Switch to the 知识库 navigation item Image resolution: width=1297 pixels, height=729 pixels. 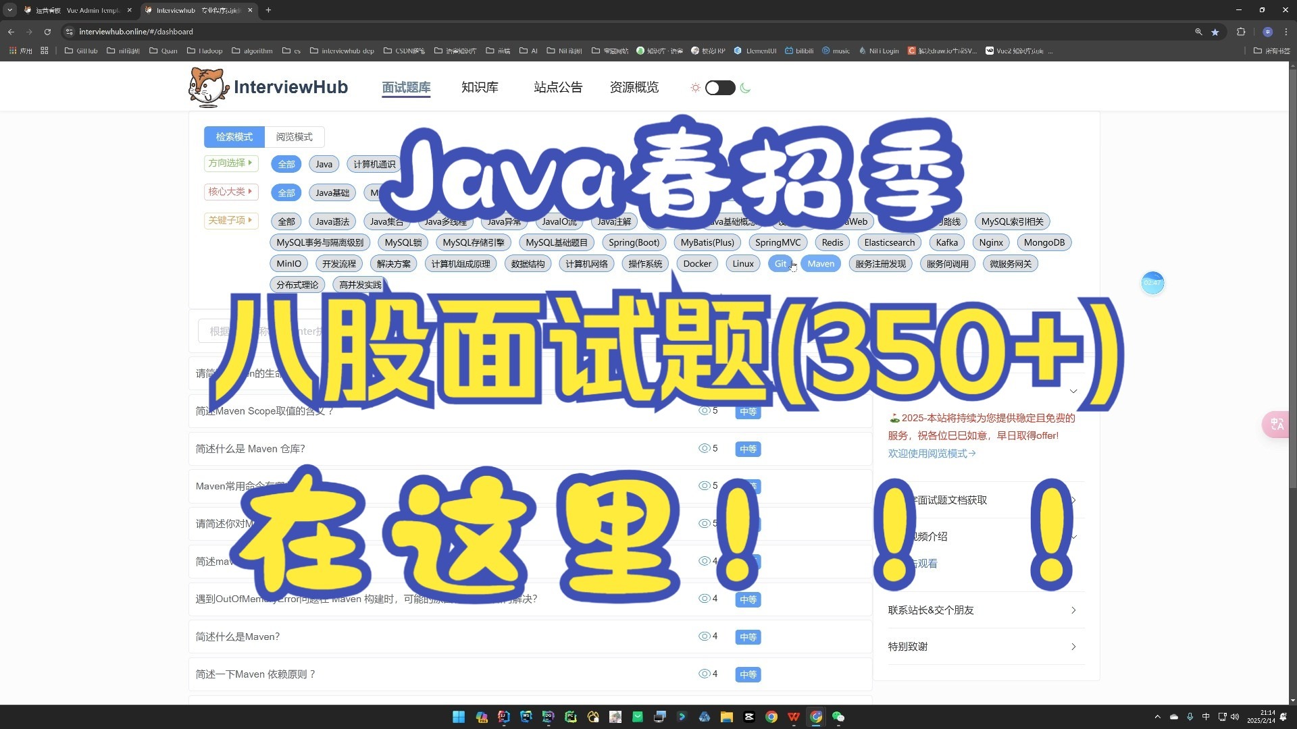coord(480,87)
